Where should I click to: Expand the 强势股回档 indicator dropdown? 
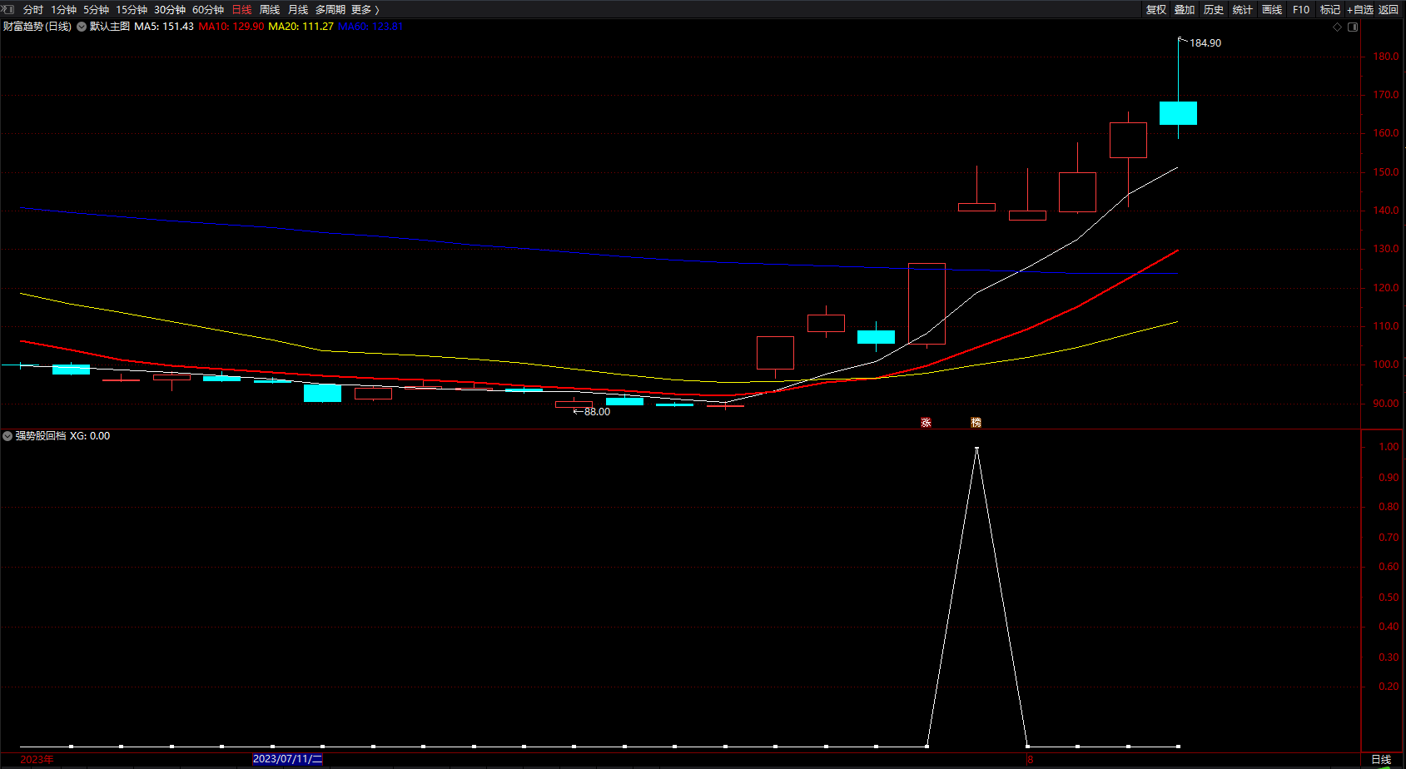click(7, 436)
